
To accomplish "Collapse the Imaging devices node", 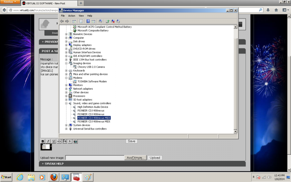I will 66,63.
